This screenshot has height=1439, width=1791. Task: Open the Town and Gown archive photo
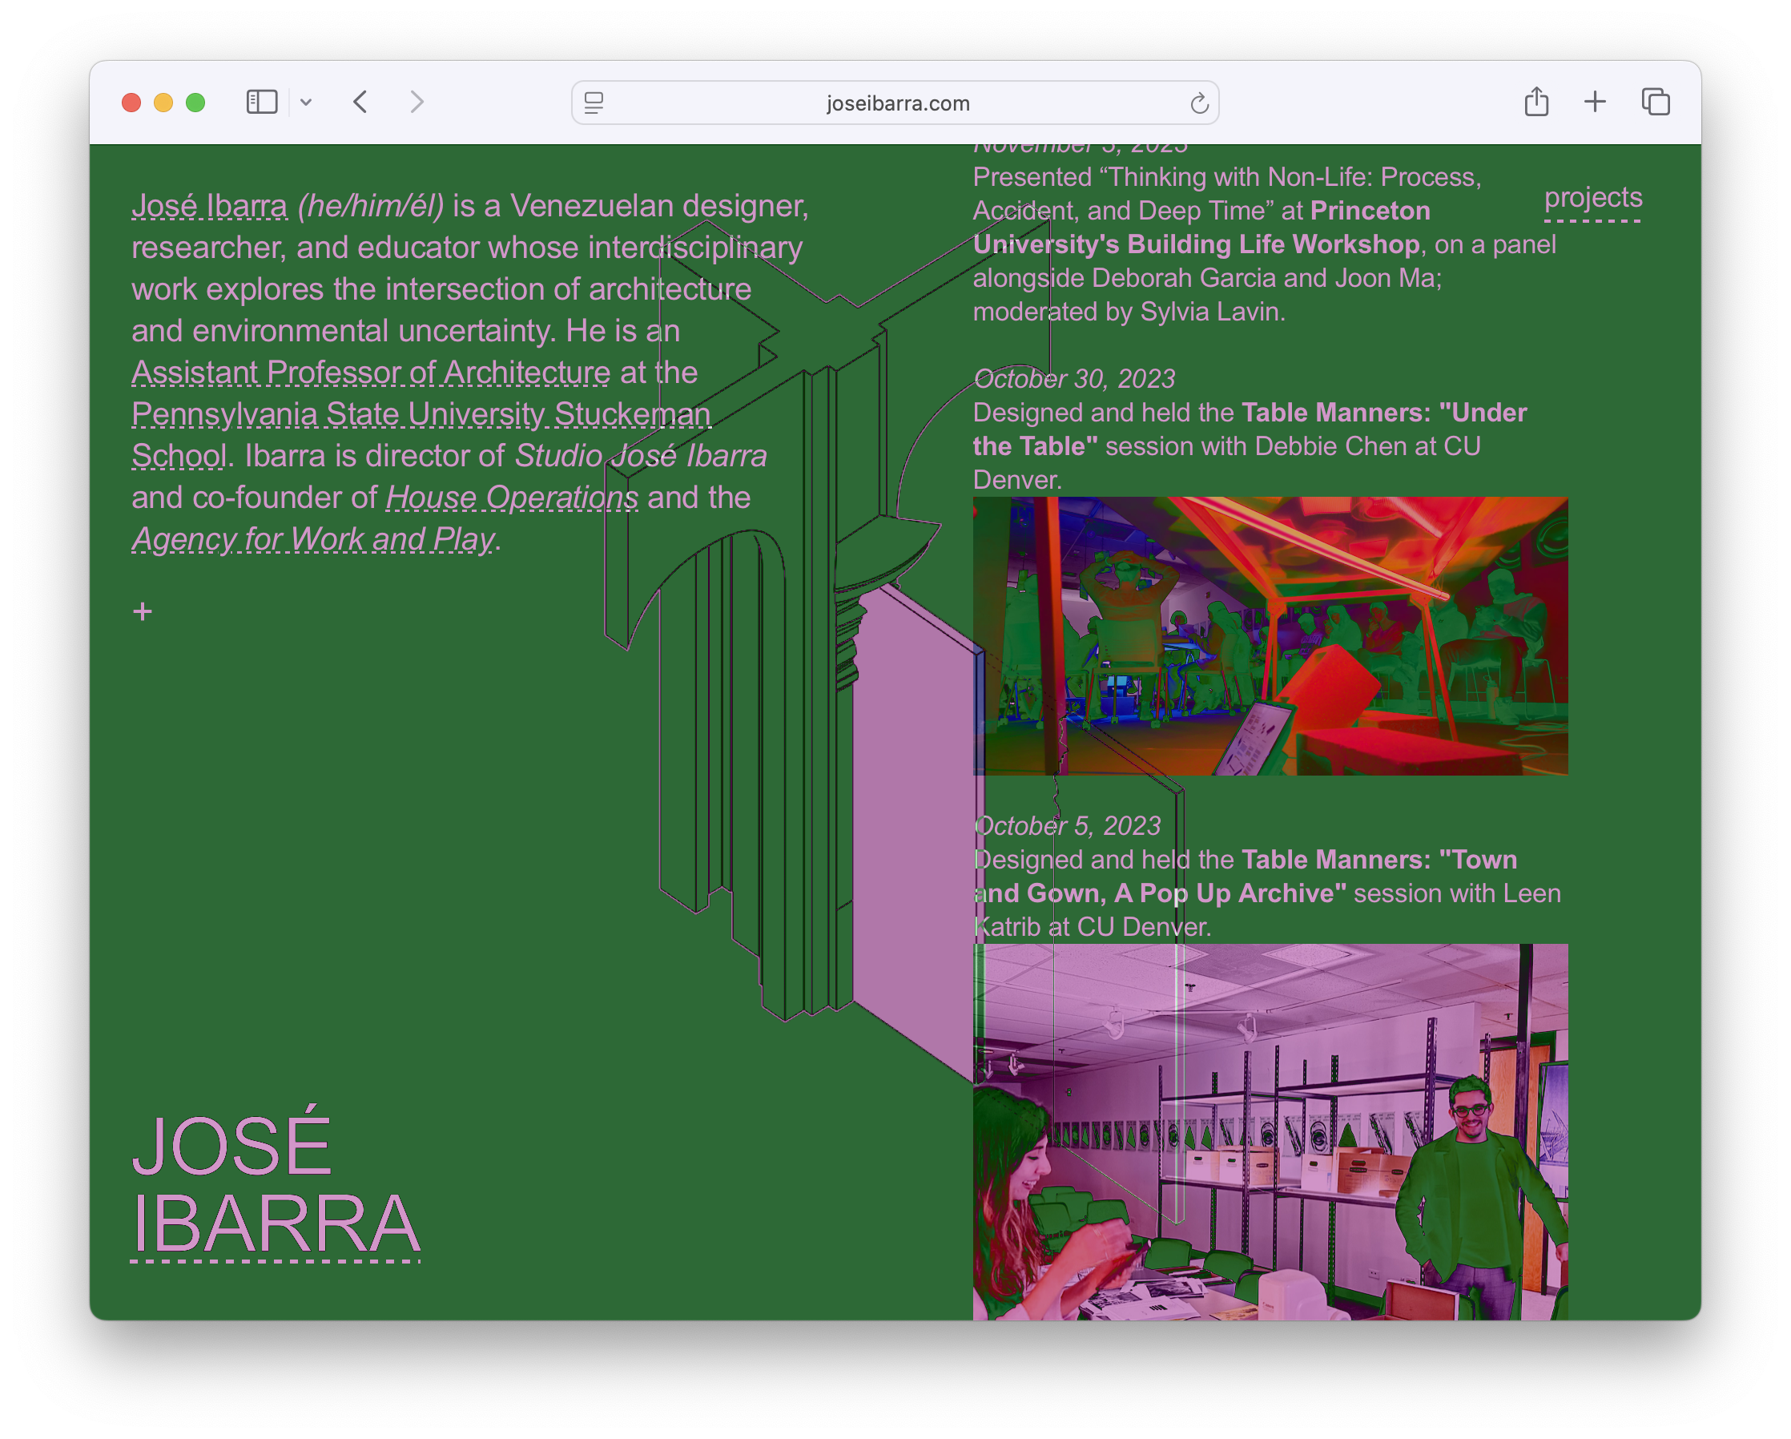[x=1270, y=1130]
